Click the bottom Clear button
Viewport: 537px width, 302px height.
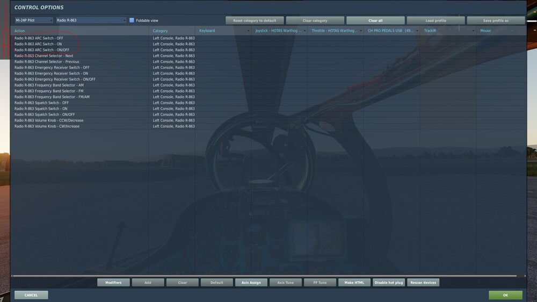[182, 283]
